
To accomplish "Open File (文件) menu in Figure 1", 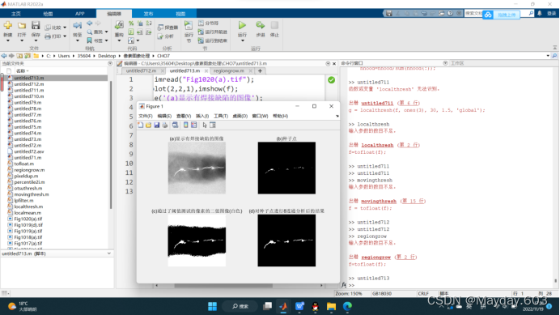I will coord(146,116).
